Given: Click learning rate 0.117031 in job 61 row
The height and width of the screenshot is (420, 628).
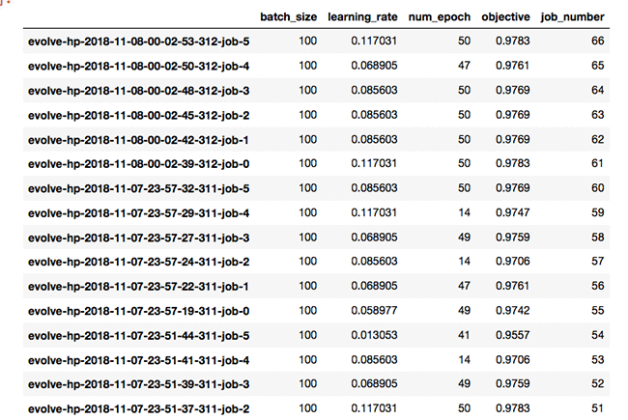Looking at the screenshot, I should pos(374,164).
